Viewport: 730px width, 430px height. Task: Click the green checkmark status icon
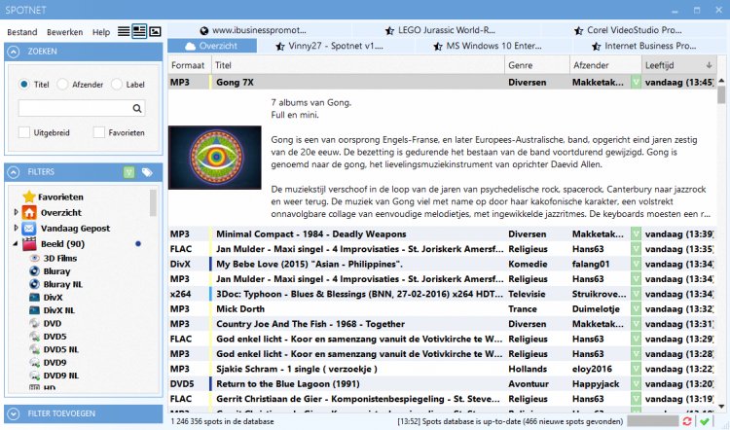coord(705,421)
